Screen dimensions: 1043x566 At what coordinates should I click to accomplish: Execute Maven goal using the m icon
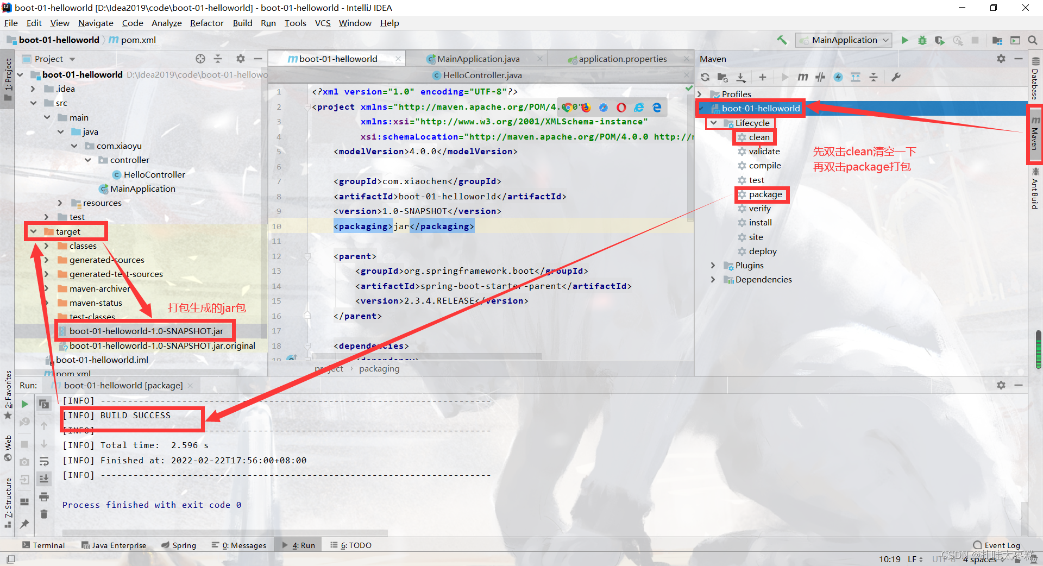(x=802, y=77)
